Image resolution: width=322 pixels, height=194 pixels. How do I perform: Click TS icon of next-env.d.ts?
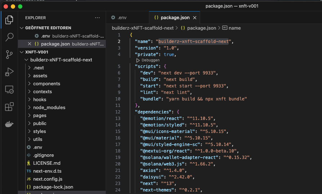(29, 171)
